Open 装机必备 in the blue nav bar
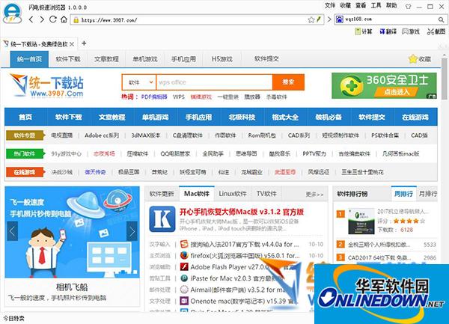 pos(329,117)
